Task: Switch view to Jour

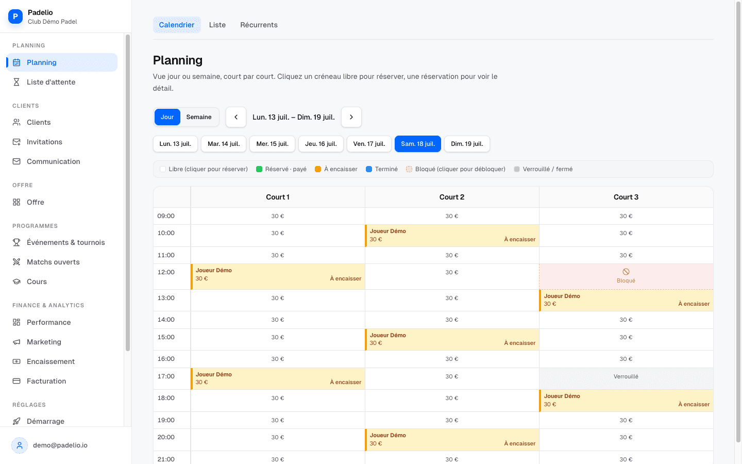Action: (x=167, y=117)
